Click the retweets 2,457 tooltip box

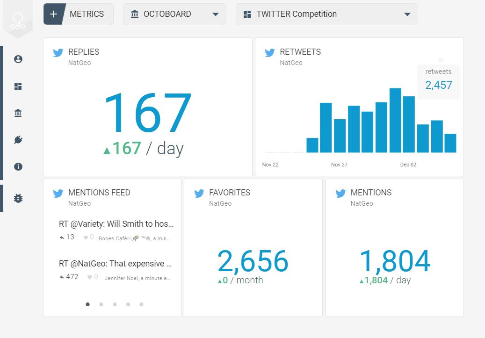click(438, 82)
